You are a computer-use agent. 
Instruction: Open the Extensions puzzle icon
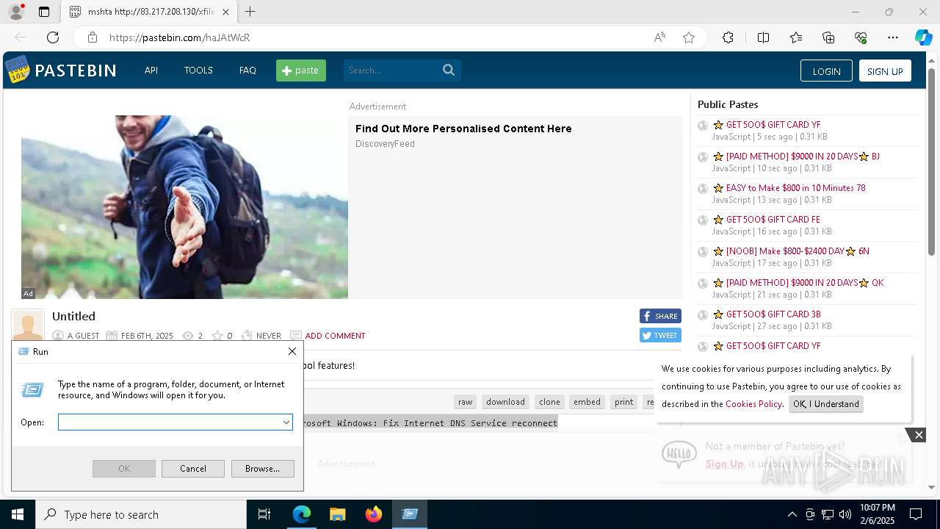click(728, 37)
